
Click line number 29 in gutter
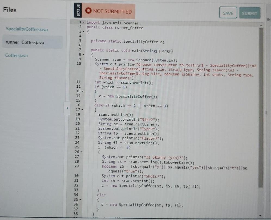point(76,166)
